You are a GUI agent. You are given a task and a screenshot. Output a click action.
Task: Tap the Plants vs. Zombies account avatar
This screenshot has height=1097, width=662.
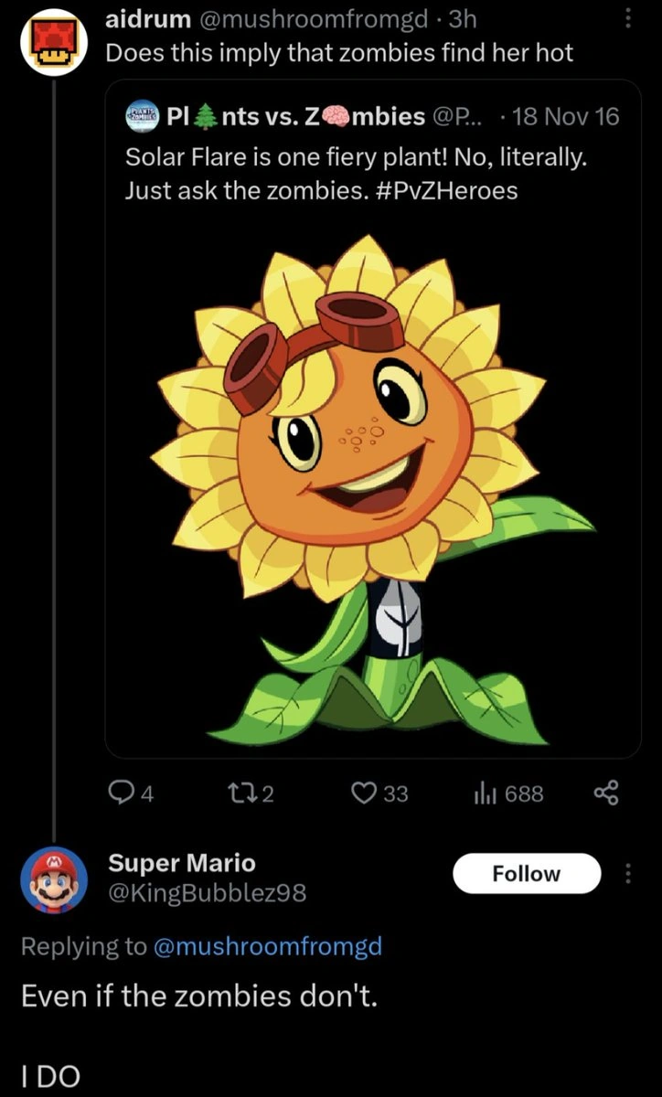(142, 116)
